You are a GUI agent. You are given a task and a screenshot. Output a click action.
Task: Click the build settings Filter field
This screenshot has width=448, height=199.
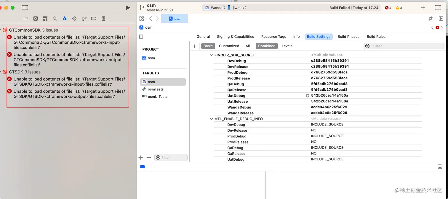coord(404,46)
